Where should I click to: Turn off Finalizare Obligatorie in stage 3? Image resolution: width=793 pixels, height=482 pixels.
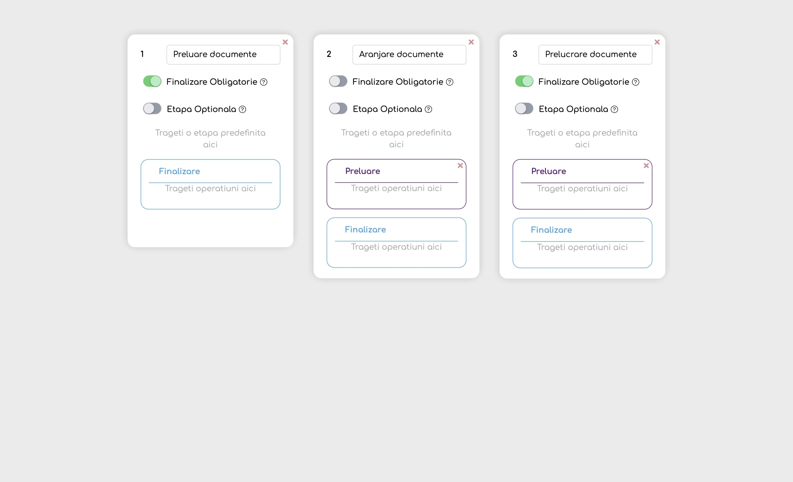click(x=524, y=81)
